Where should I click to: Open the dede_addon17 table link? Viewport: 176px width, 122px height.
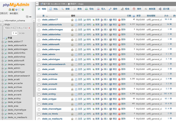click(50, 20)
